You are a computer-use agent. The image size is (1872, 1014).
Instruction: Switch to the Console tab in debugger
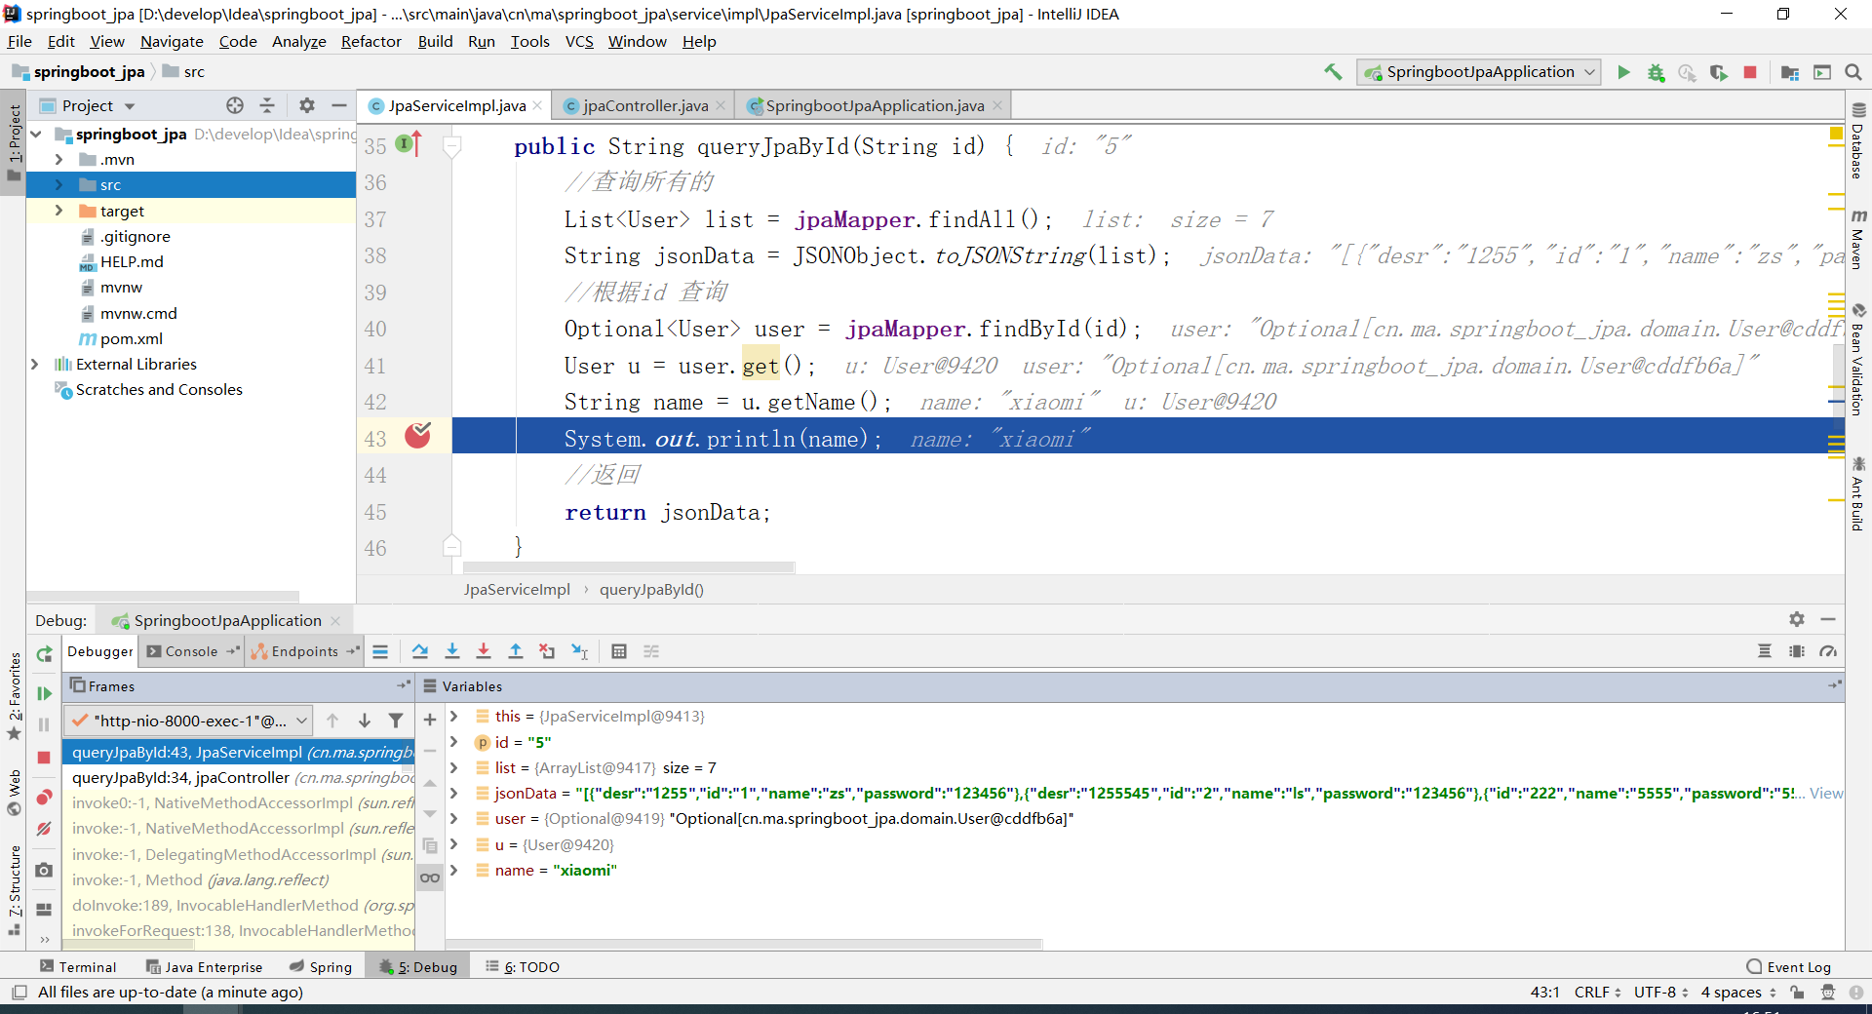click(x=191, y=651)
